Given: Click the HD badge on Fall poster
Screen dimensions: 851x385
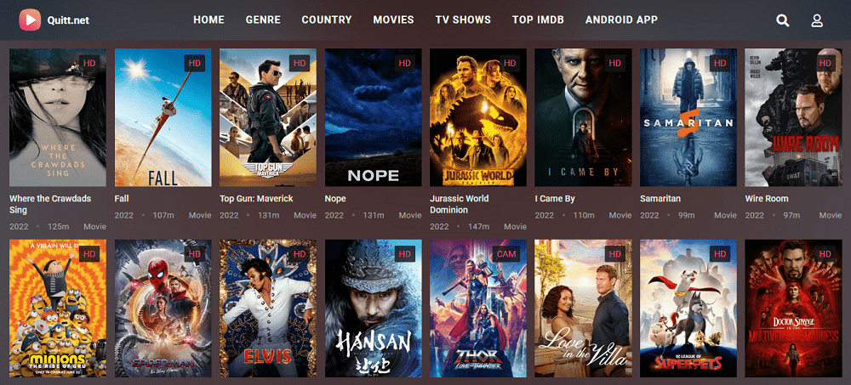Looking at the screenshot, I should (194, 63).
